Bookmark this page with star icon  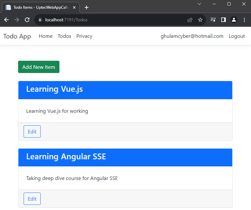tap(200, 20)
